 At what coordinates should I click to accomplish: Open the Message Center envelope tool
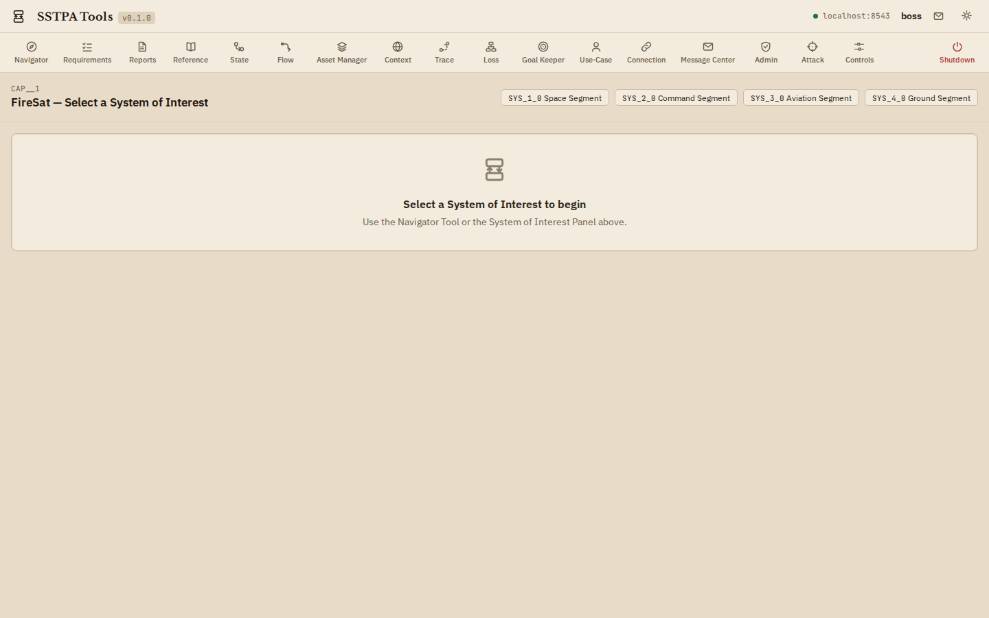(707, 52)
